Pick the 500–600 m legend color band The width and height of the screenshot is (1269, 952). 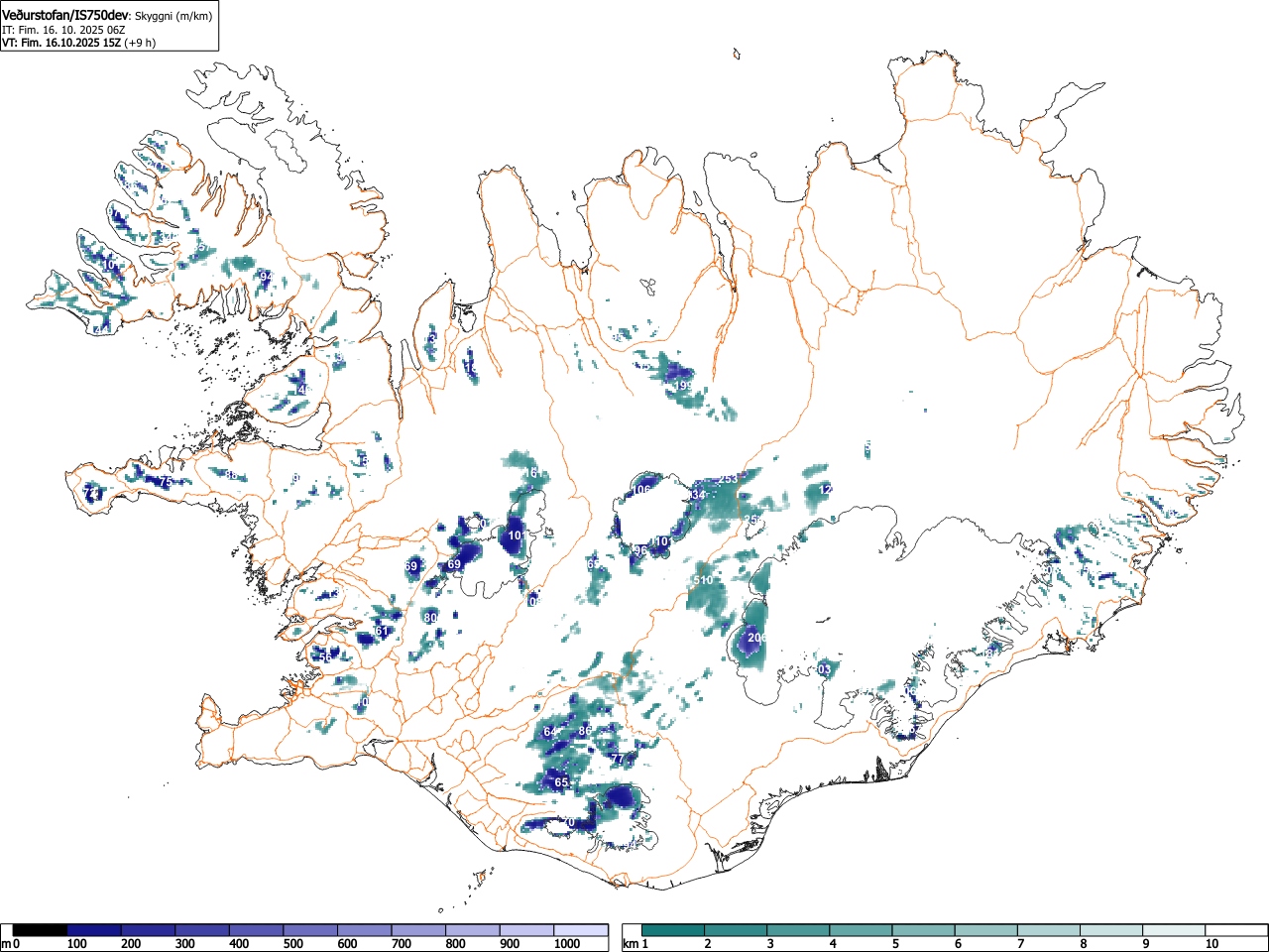click(x=310, y=930)
